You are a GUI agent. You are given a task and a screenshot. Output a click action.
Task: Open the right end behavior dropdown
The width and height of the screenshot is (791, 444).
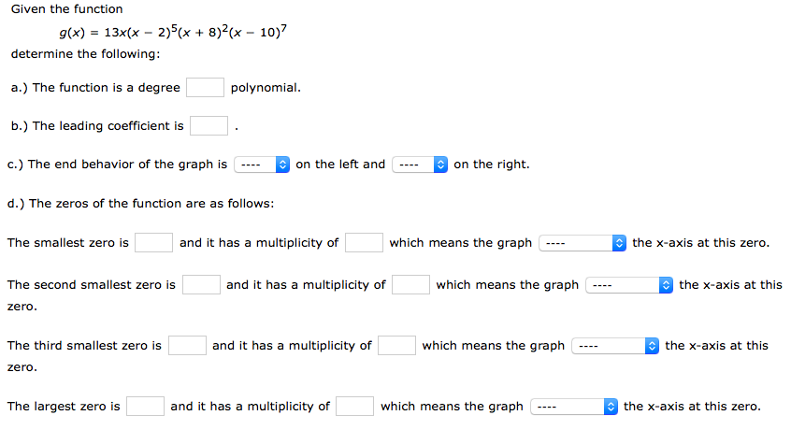(421, 165)
